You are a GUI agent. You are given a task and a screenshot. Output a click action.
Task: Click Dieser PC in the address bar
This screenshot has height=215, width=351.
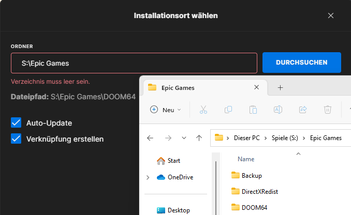click(x=247, y=138)
